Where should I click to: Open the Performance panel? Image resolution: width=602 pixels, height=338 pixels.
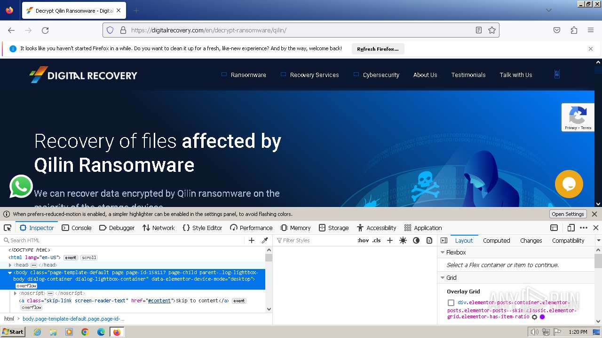tap(251, 228)
